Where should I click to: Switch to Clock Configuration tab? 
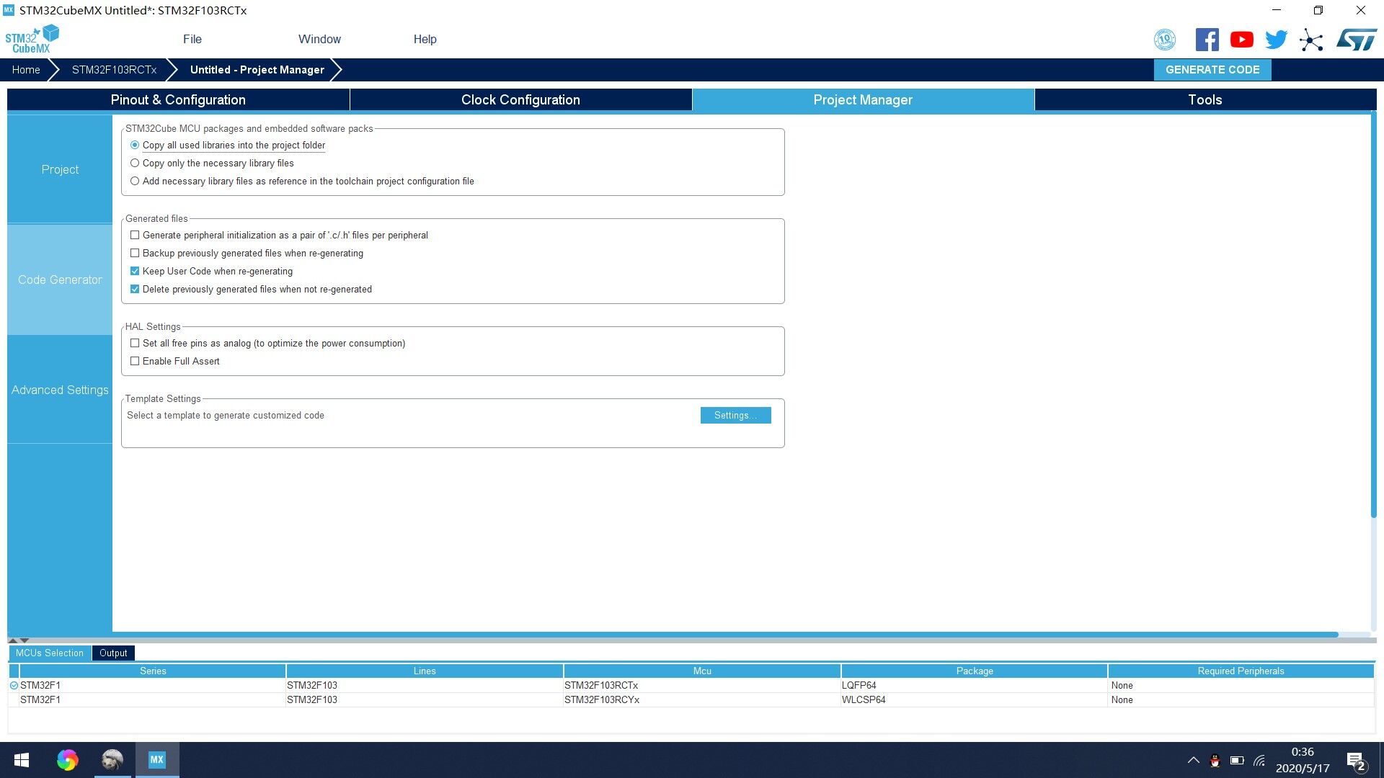[x=520, y=100]
